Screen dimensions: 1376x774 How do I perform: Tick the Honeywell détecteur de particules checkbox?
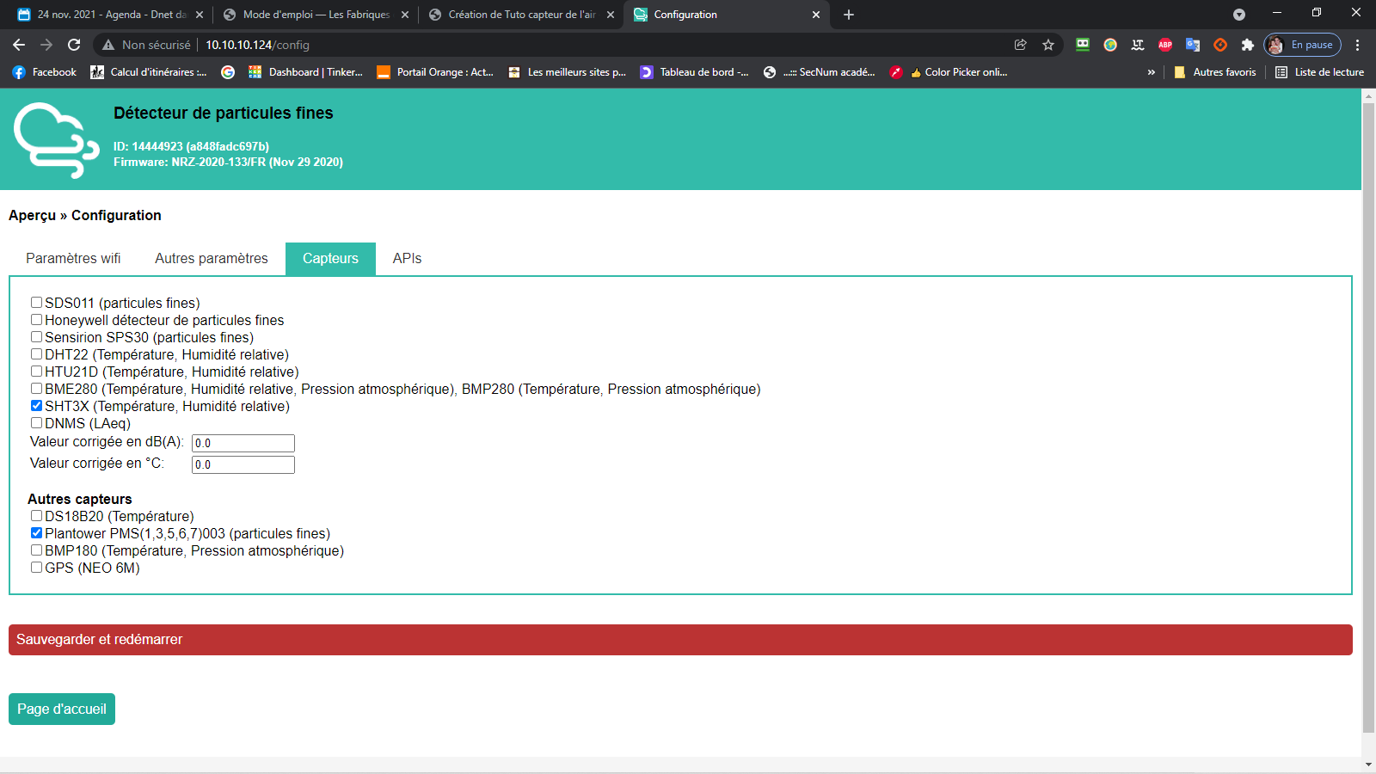coord(37,320)
